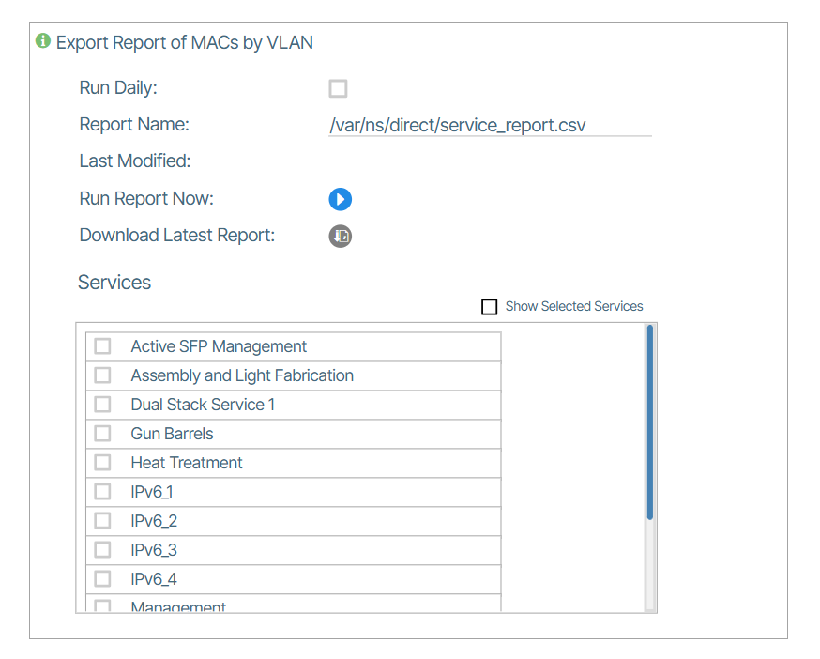The width and height of the screenshot is (820, 659).
Task: Click the blue Run Report Now play icon
Action: 340,199
